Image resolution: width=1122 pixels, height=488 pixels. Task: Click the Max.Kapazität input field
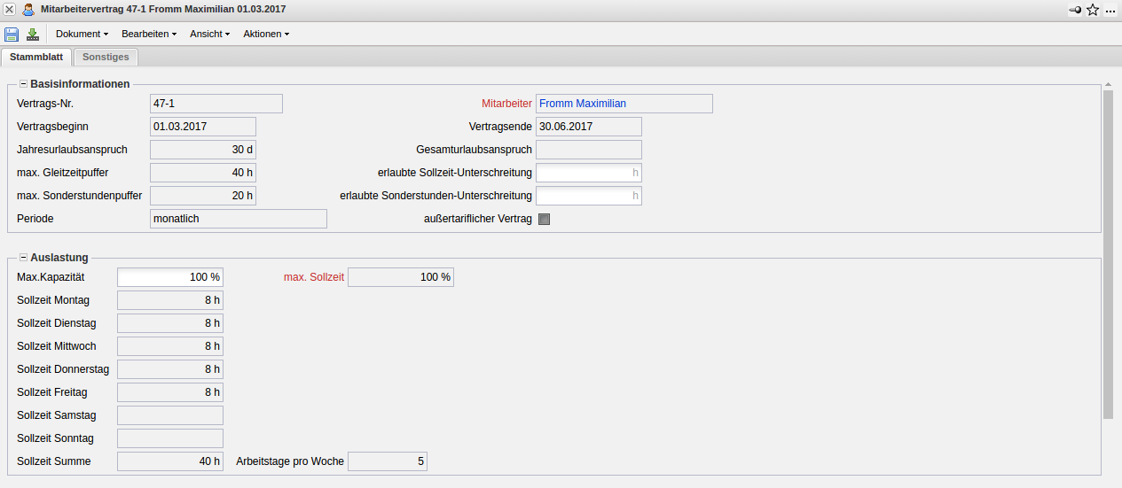click(170, 277)
